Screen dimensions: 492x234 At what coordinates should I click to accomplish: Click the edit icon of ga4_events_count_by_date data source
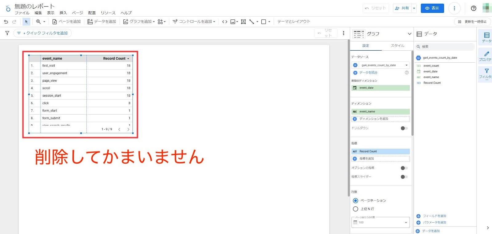(x=355, y=65)
